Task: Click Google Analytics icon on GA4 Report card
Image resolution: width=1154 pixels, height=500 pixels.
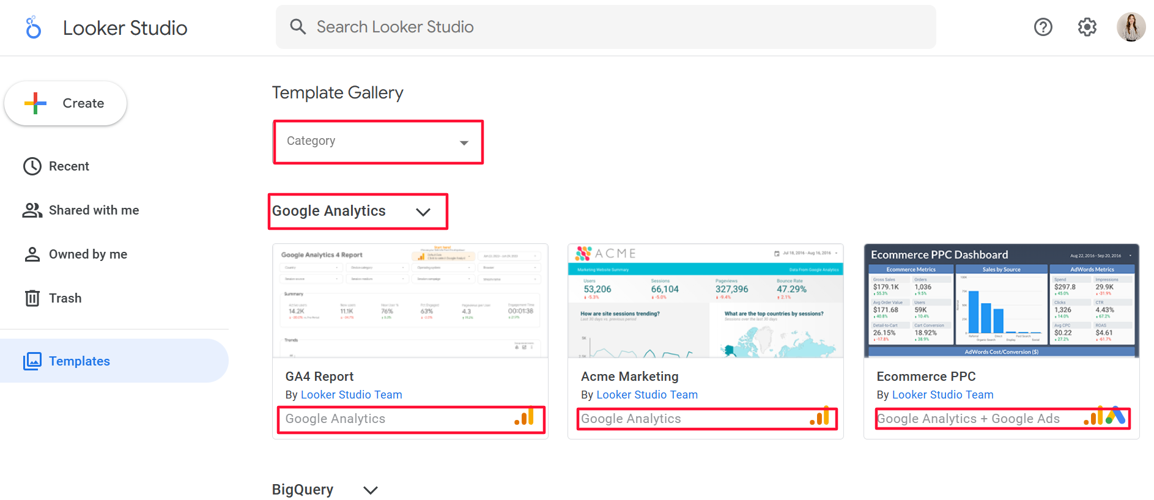Action: tap(525, 417)
